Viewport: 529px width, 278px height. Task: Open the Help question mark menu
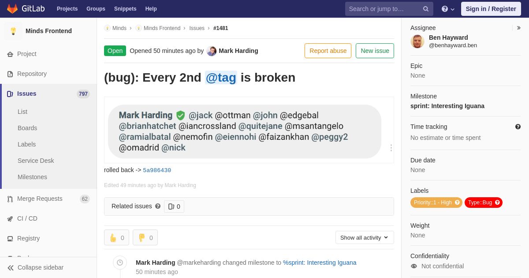pos(448,9)
